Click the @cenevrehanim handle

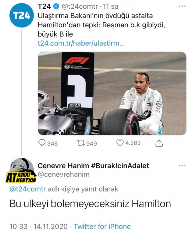pyautogui.click(x=64, y=174)
